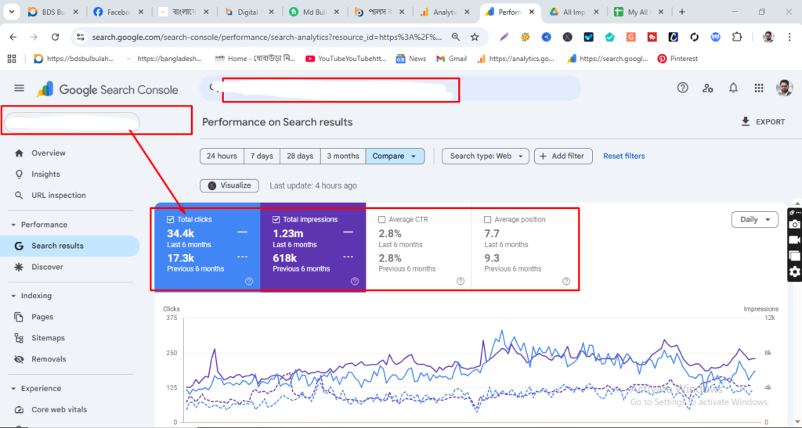802x428 pixels.
Task: Collapse the Performance sidebar section
Action: point(13,225)
